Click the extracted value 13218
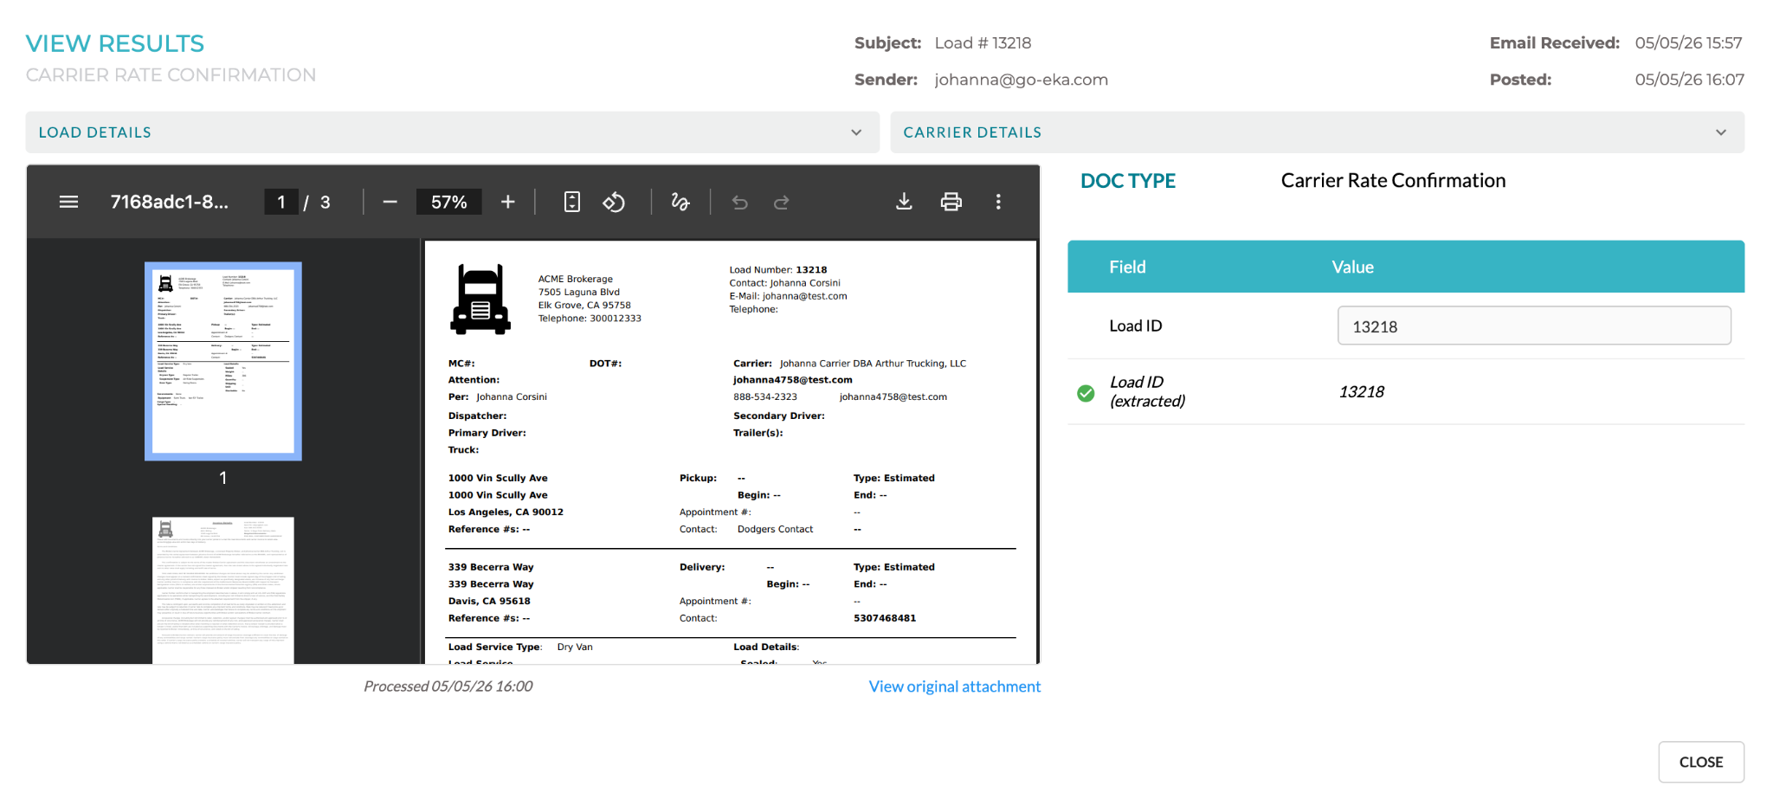 click(1362, 392)
